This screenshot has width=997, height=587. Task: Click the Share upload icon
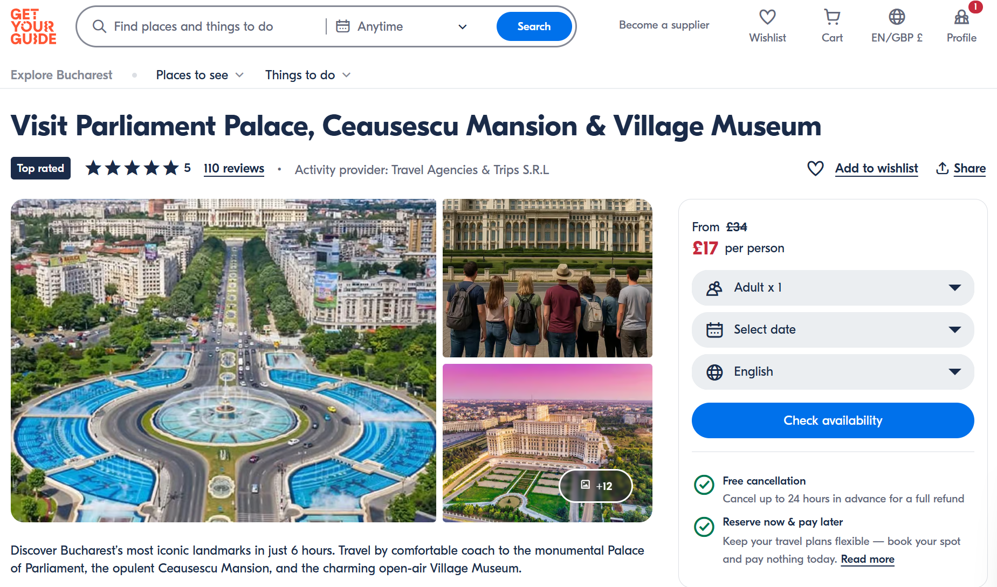pos(942,168)
